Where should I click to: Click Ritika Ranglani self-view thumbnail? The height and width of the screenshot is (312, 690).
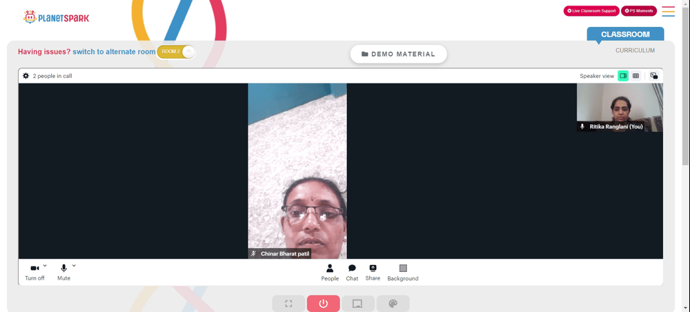click(x=620, y=108)
